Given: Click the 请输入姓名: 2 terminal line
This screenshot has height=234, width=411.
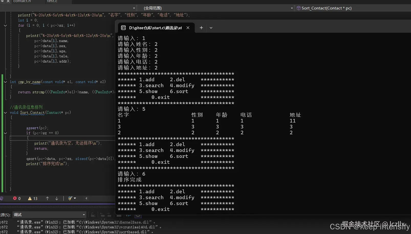Looking at the screenshot, I should (138, 44).
